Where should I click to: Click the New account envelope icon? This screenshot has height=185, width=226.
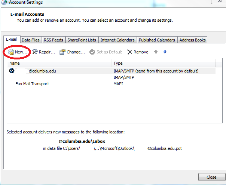[11, 52]
